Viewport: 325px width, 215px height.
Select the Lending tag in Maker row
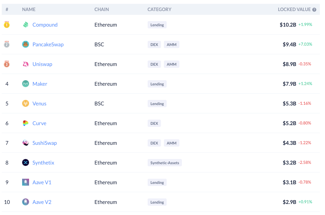[x=157, y=84]
